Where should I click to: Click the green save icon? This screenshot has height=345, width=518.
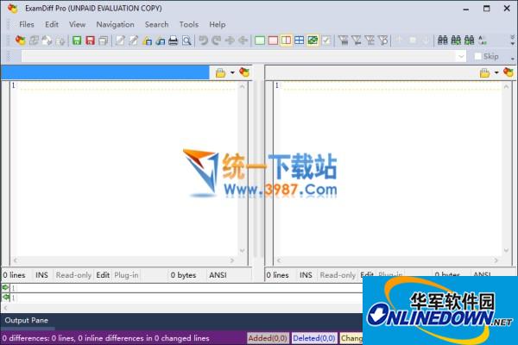77,41
